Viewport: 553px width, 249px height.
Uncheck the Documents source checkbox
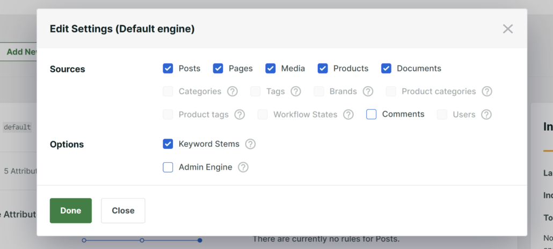[x=386, y=68]
